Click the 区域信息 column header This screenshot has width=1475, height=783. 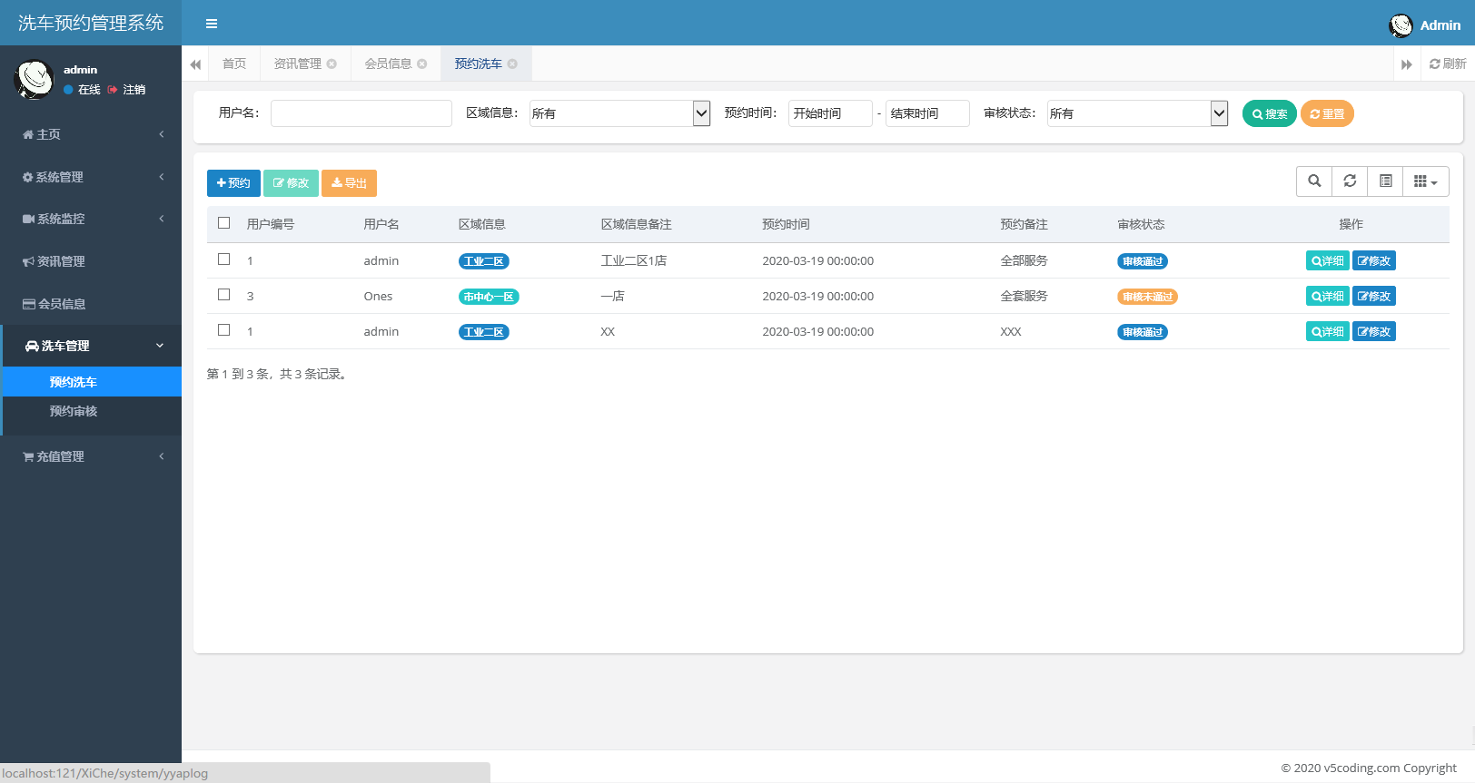coord(481,224)
